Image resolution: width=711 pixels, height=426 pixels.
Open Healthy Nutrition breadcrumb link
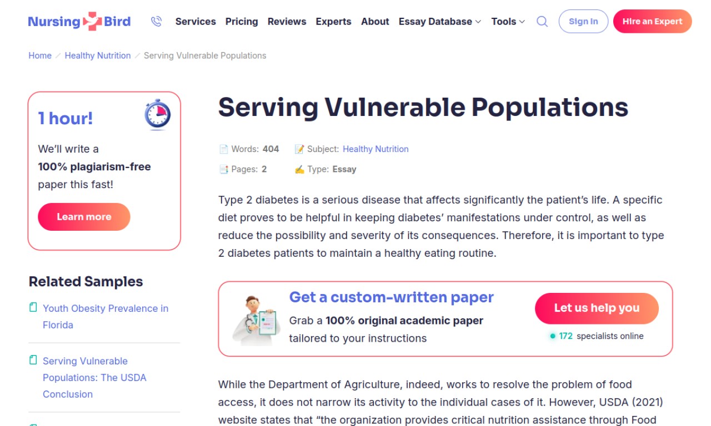[98, 55]
